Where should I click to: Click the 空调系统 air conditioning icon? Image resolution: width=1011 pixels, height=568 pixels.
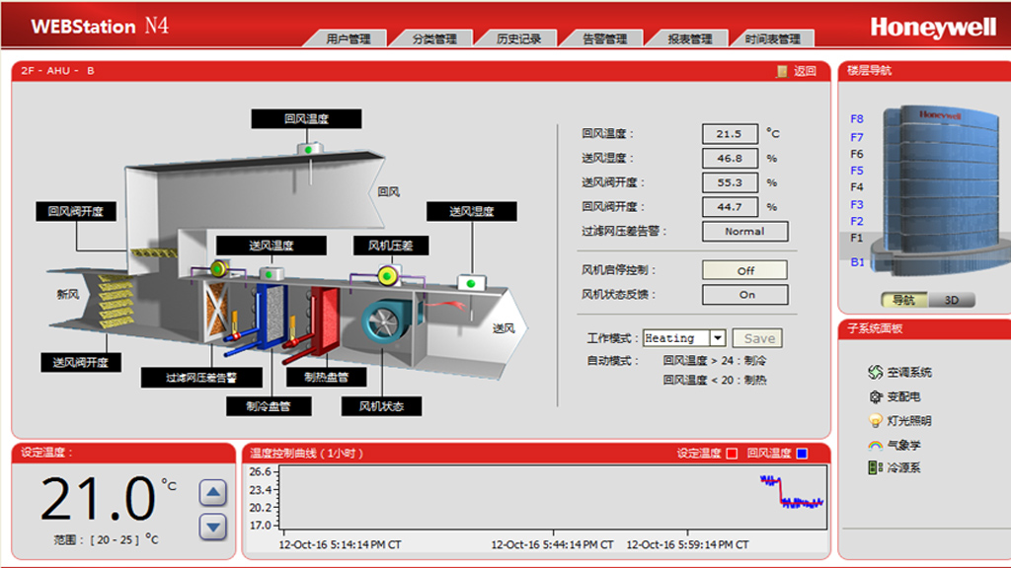pyautogui.click(x=875, y=373)
